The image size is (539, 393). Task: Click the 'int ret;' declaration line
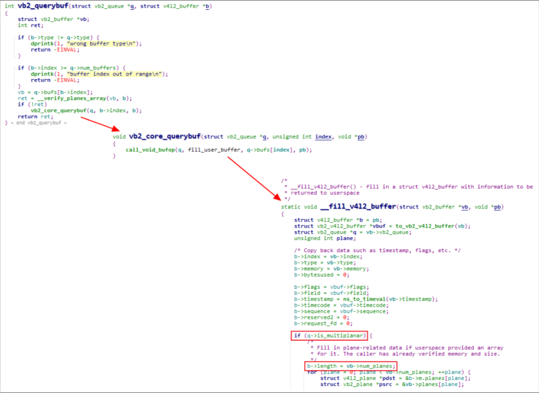click(x=31, y=25)
